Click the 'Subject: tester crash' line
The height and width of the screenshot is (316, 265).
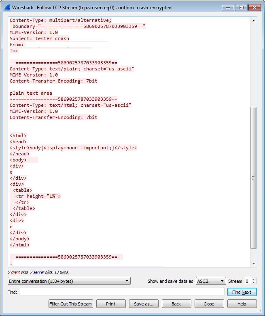39,38
